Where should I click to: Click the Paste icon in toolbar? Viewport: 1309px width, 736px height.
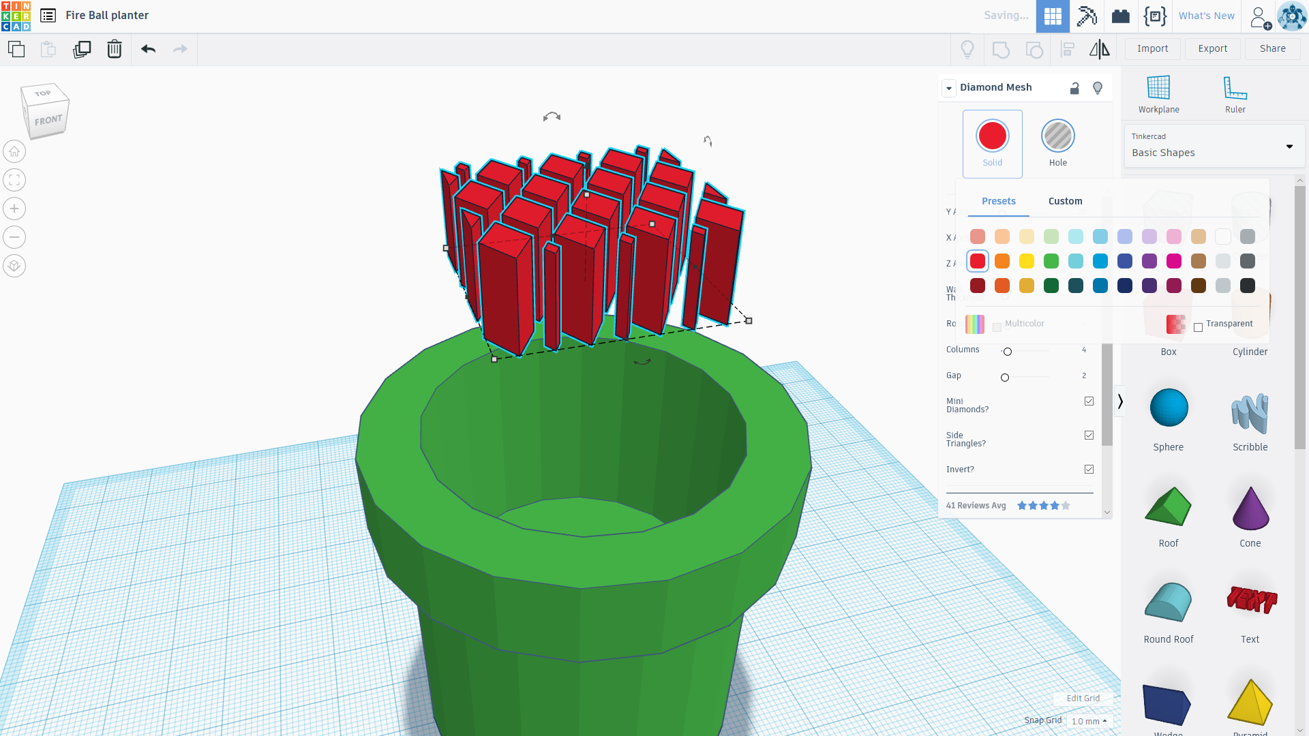(x=48, y=49)
